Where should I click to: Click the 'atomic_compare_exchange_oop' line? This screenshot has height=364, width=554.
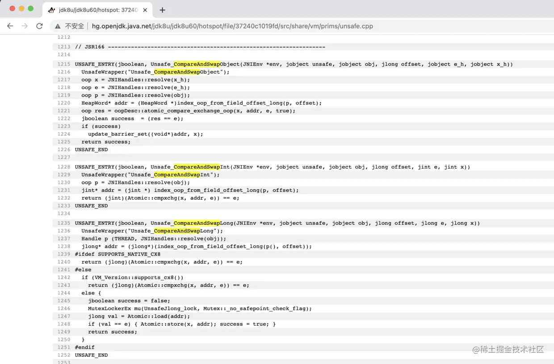tap(188, 111)
